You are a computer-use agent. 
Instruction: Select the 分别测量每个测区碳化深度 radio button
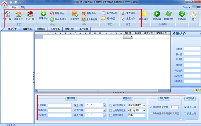click(x=151, y=114)
